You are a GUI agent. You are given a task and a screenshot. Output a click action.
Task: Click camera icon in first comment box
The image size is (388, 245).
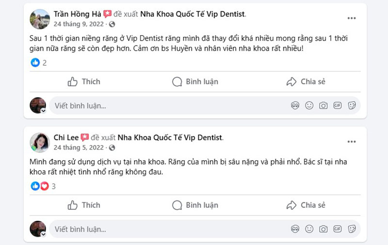323,106
